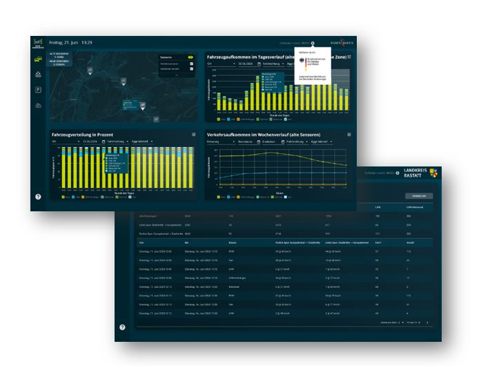Select the highlighted sensor marker on map

point(143,106)
